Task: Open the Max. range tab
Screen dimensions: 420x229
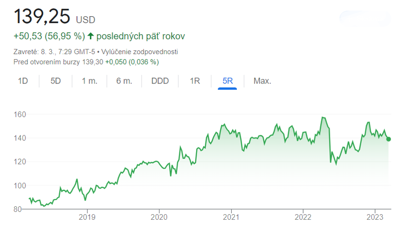Action: (262, 81)
